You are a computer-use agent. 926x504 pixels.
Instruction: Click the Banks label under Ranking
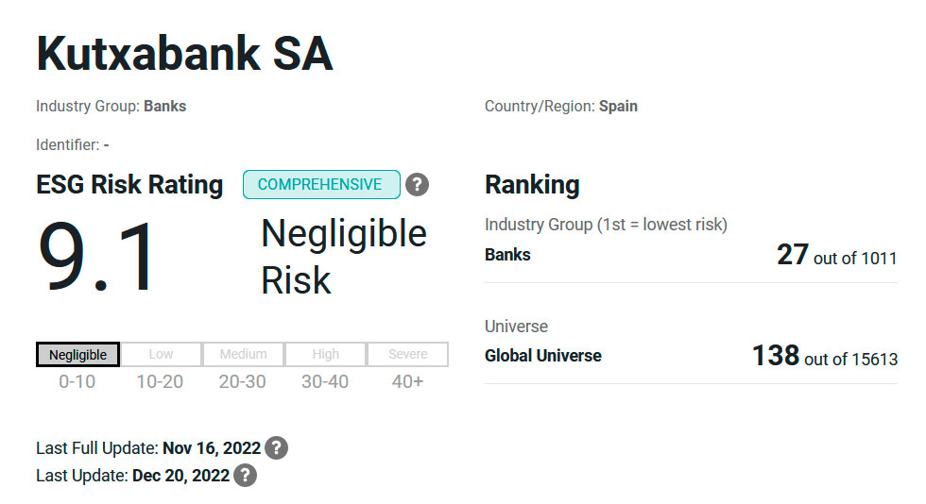coord(507,255)
